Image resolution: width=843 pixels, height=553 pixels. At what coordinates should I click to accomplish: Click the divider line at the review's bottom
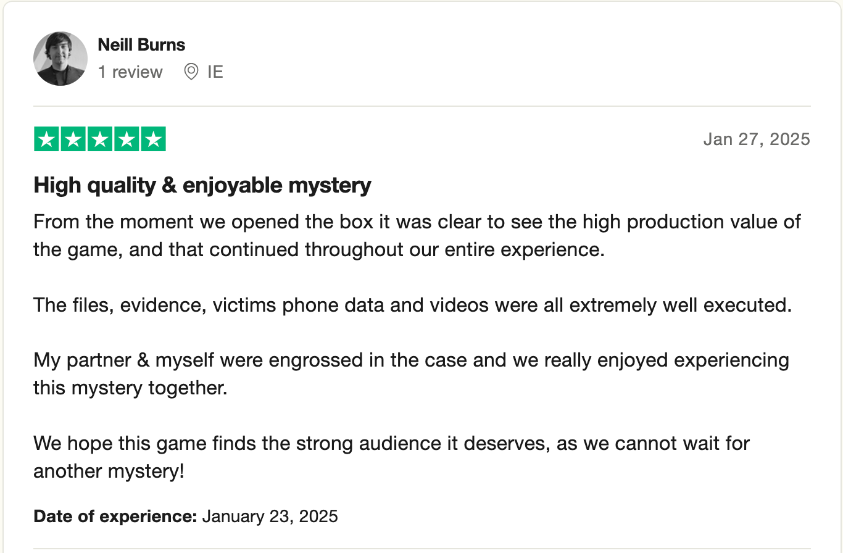tap(421, 549)
